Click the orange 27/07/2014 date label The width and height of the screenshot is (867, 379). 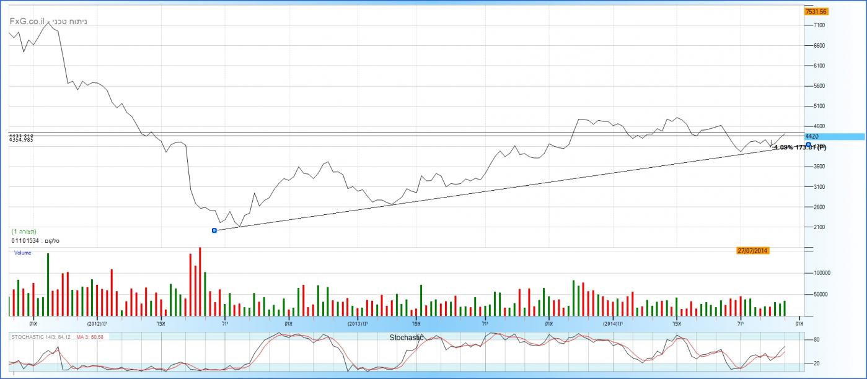753,250
